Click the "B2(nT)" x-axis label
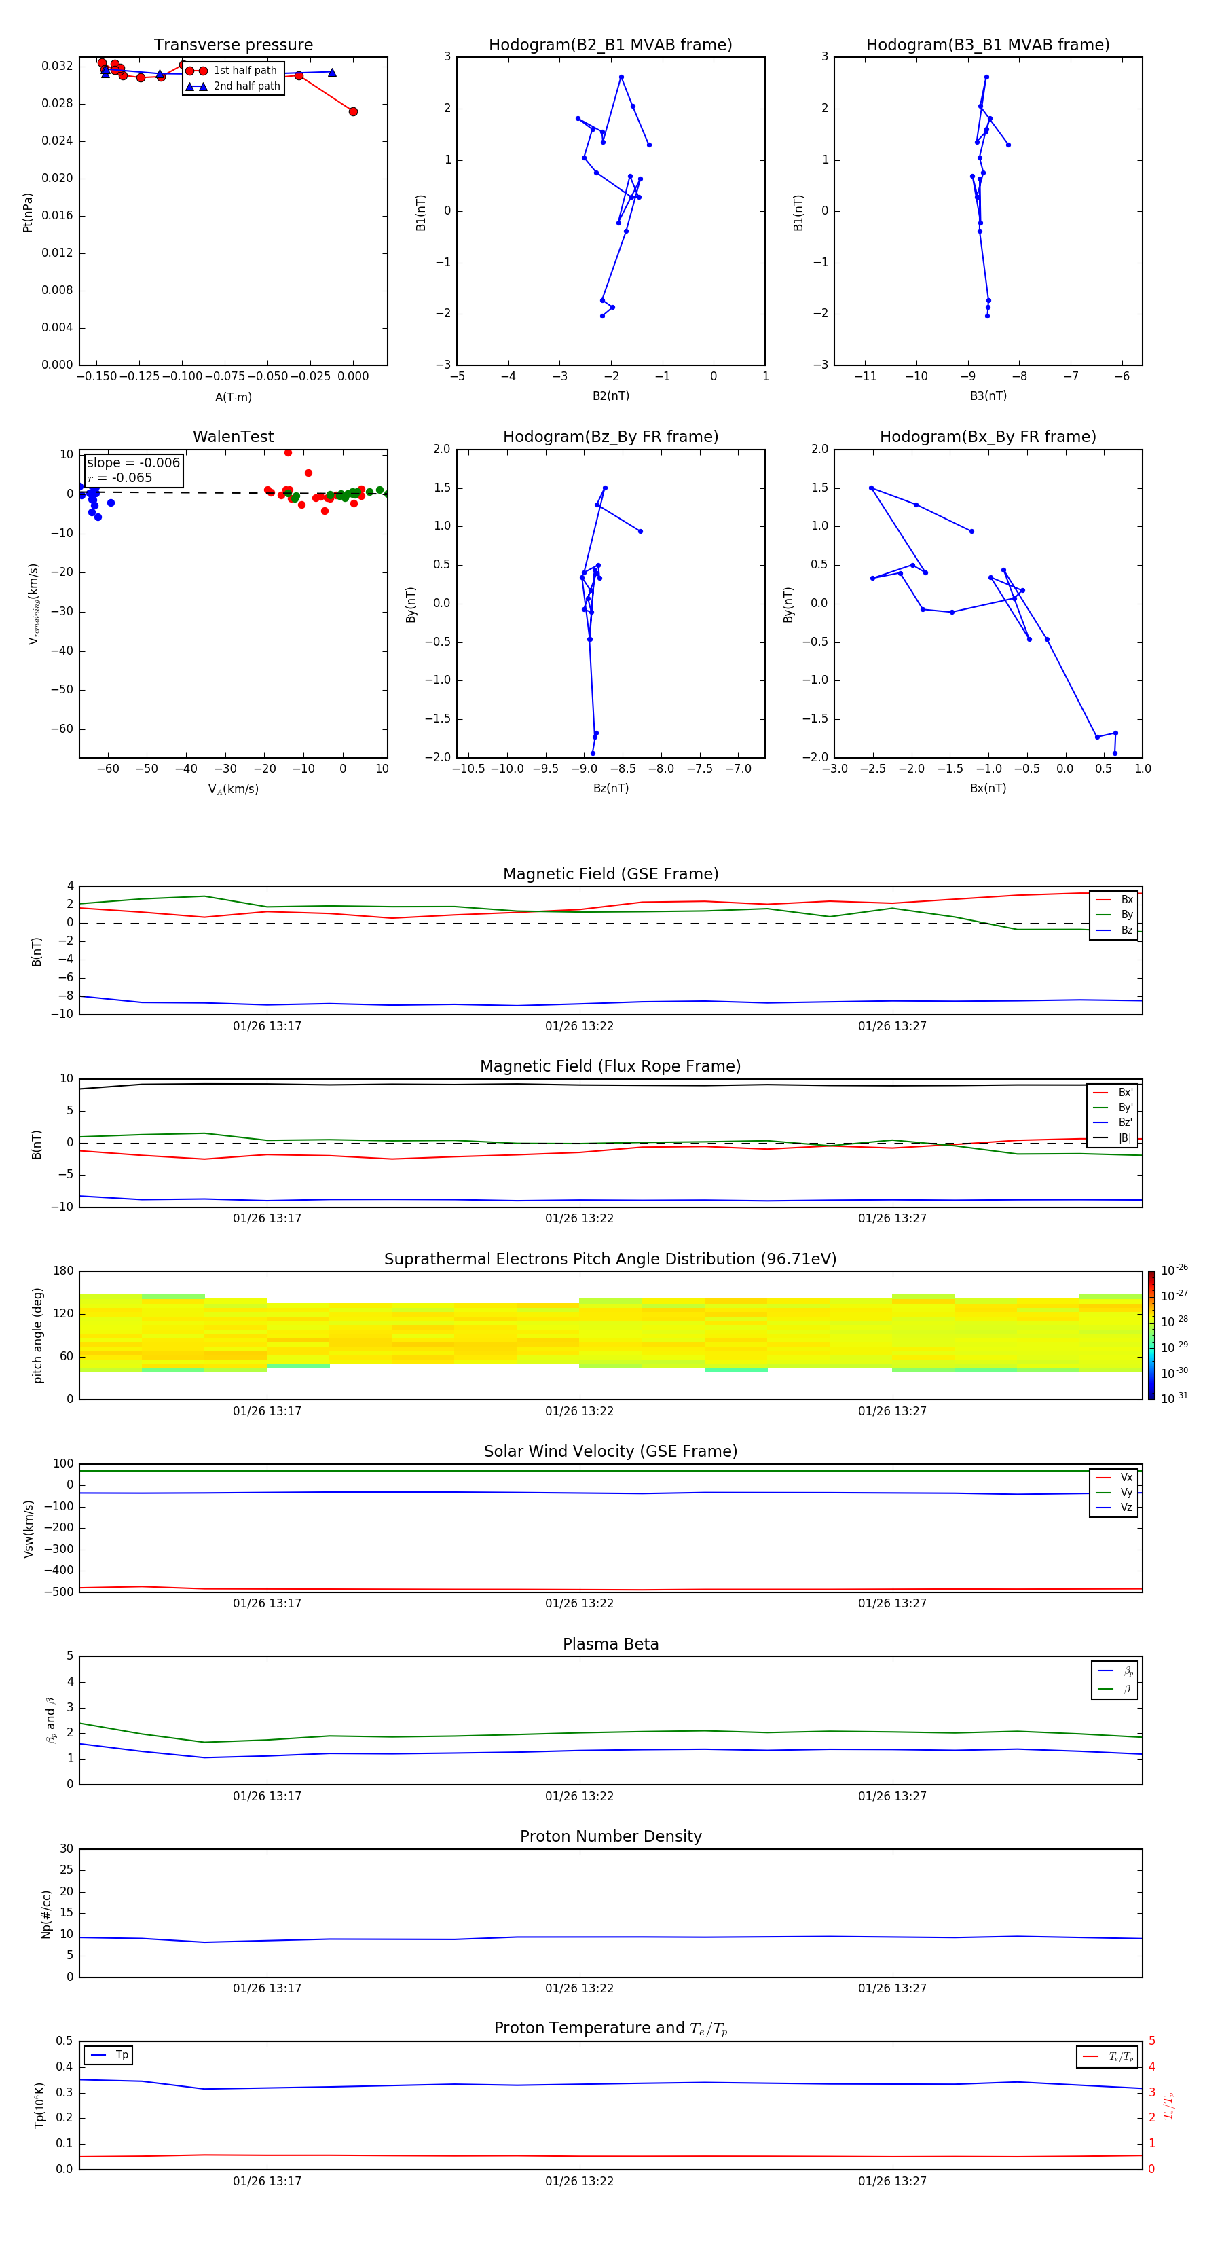Image resolution: width=1222 pixels, height=2241 pixels. pyautogui.click(x=610, y=397)
